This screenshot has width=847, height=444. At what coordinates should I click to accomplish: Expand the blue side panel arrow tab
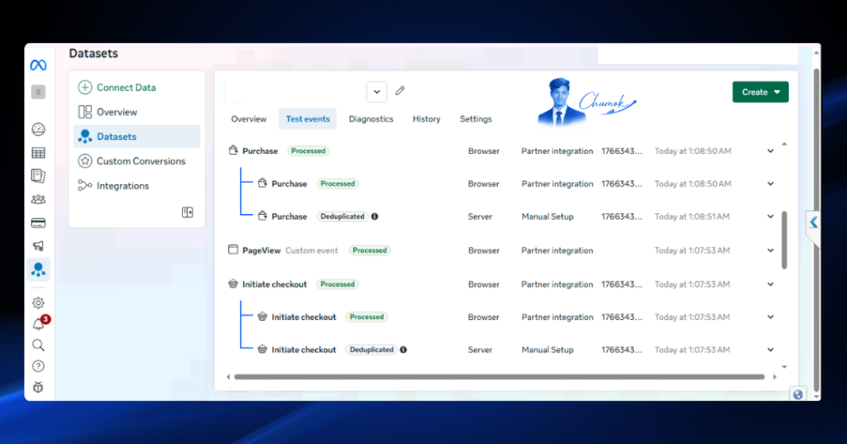click(813, 222)
